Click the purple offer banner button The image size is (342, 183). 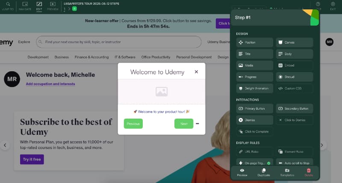[x=223, y=23]
